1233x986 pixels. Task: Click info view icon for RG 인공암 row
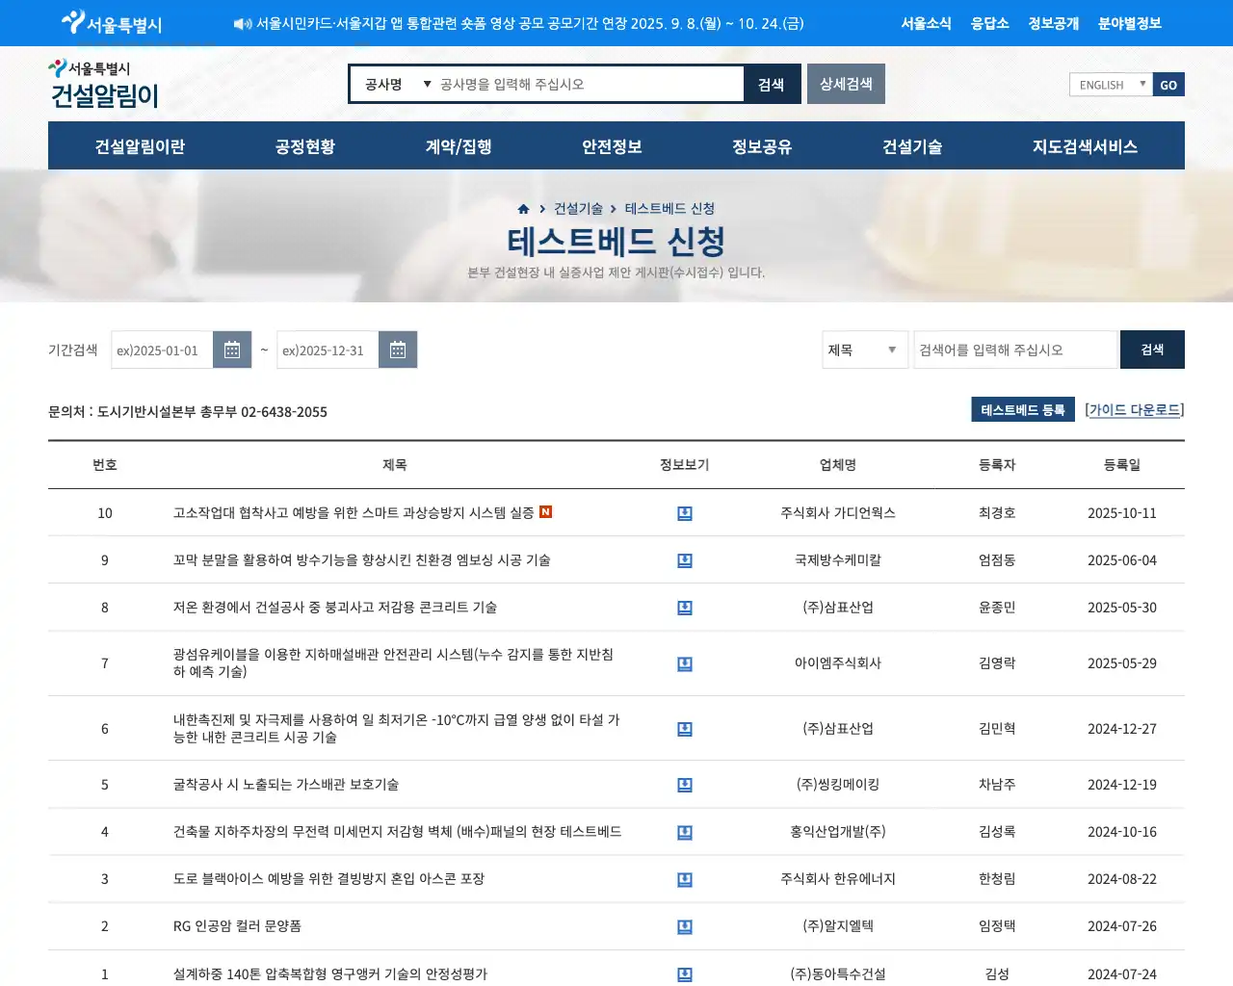point(685,926)
